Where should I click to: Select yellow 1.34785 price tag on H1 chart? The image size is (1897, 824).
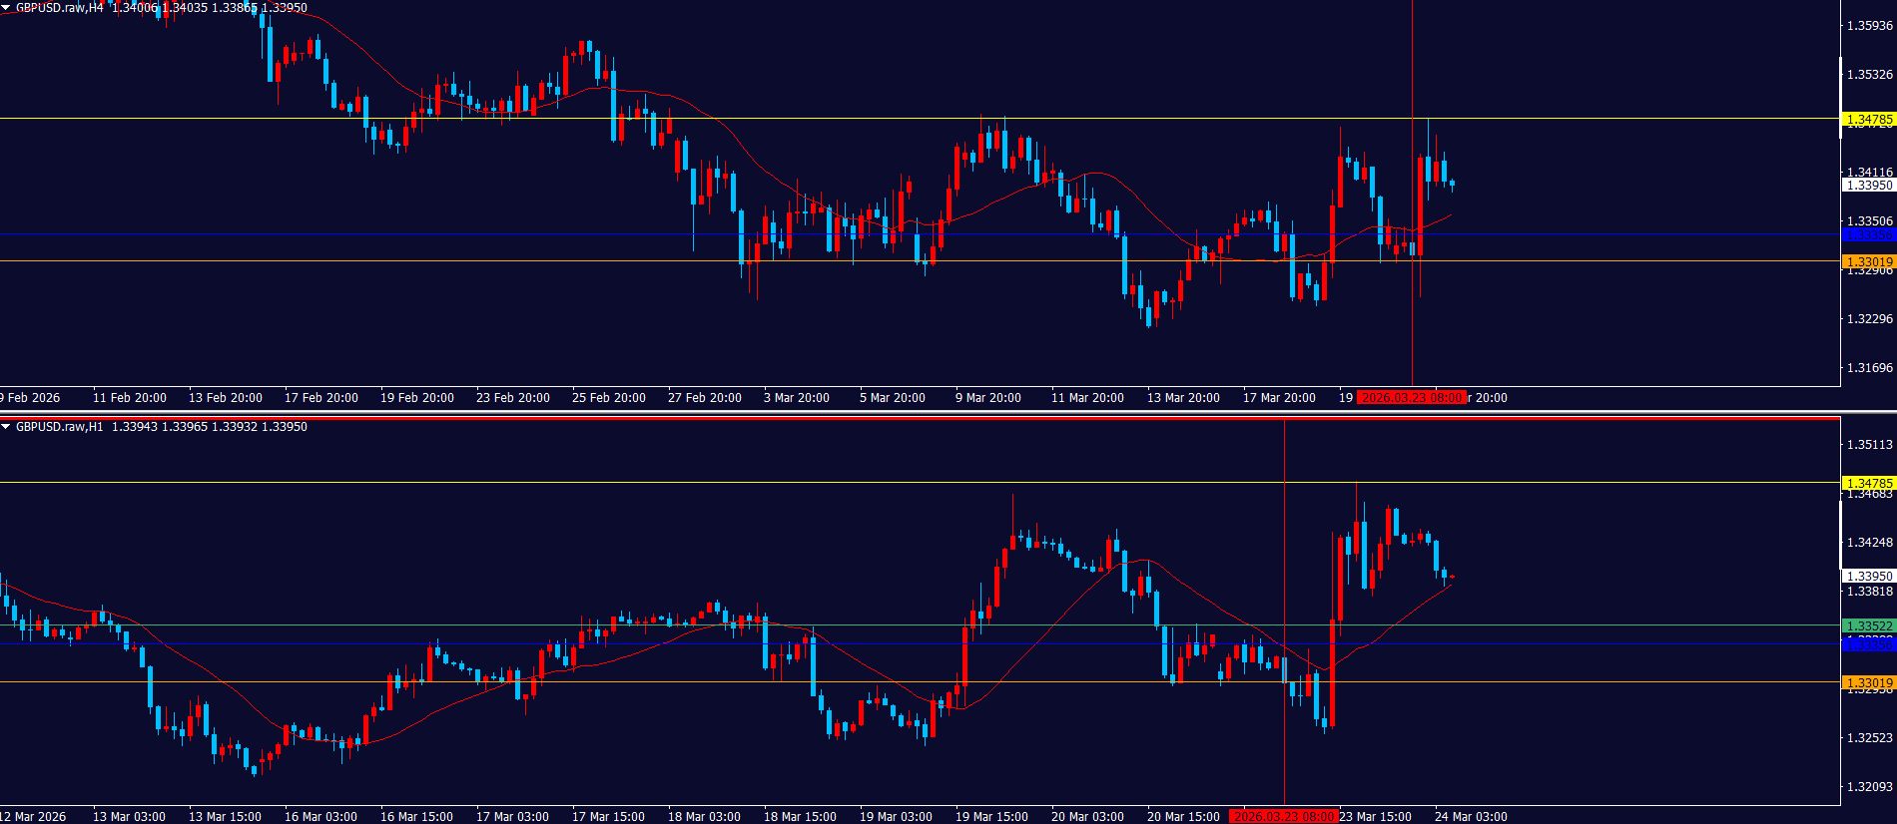(x=1868, y=484)
